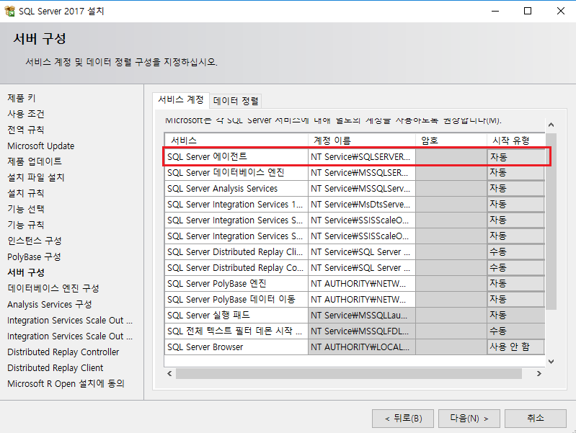Select the SQL 전체 텍스트 필터 데몬 시작 row
Viewport: 576px width, 433px height.
236,331
